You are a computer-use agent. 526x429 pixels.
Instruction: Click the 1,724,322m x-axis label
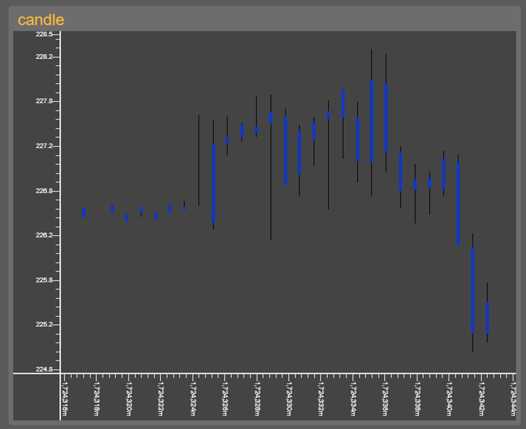tap(161, 399)
